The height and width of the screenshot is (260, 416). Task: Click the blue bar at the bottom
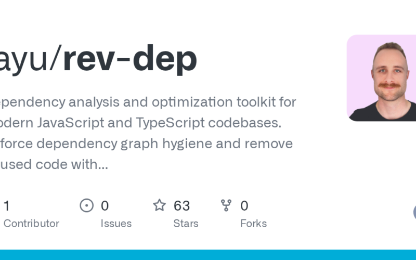(208, 255)
